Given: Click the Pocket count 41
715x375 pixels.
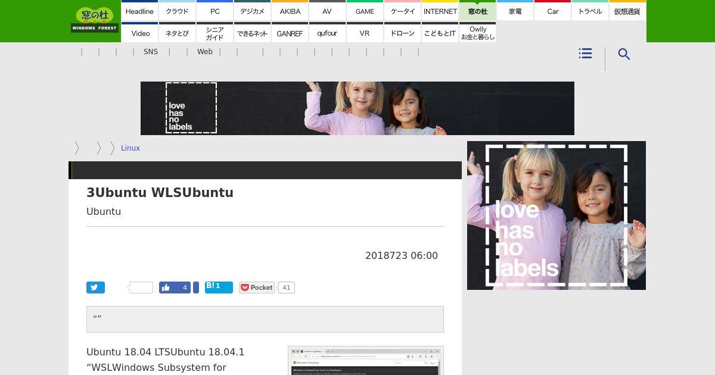Looking at the screenshot, I should 286,287.
